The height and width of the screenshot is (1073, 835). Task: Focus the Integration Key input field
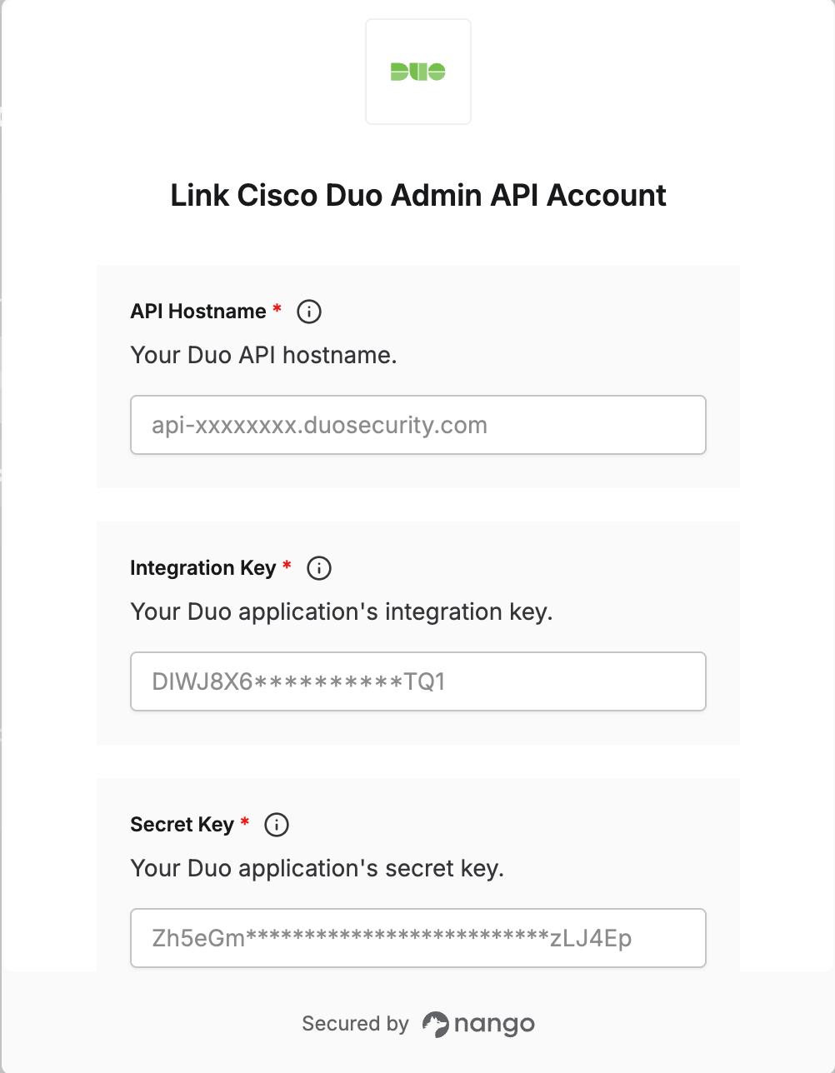[x=418, y=681]
